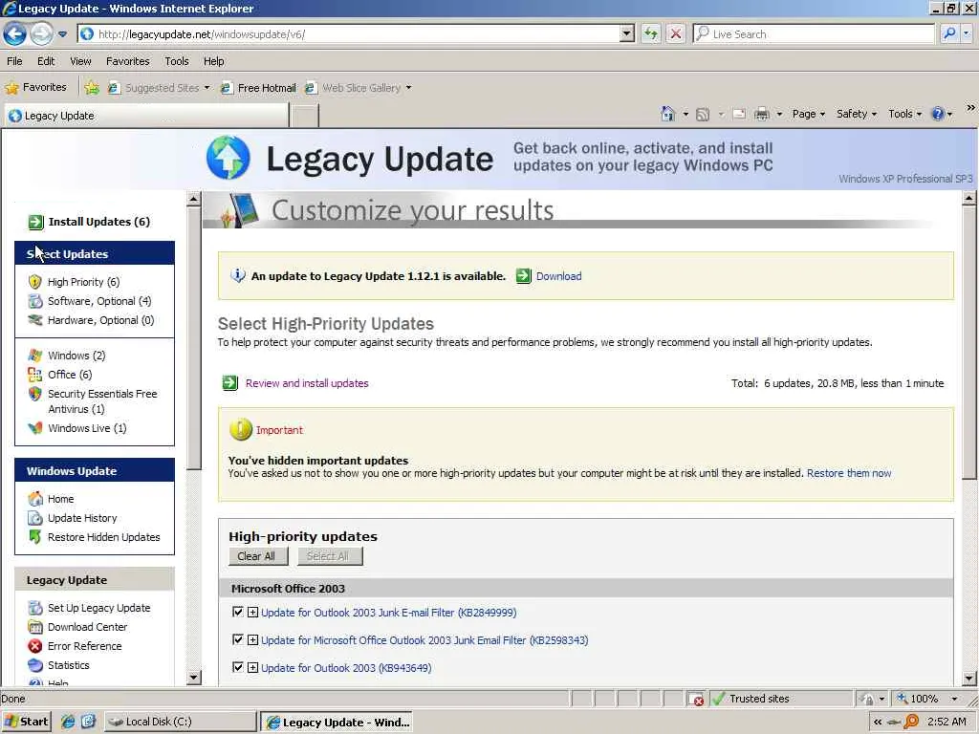This screenshot has width=979, height=734.
Task: Click the browser Forward arrow button
Action: tap(42, 33)
